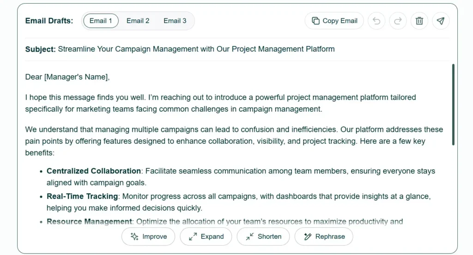Click into the Subject line text
The image size is (473, 255).
[196, 49]
